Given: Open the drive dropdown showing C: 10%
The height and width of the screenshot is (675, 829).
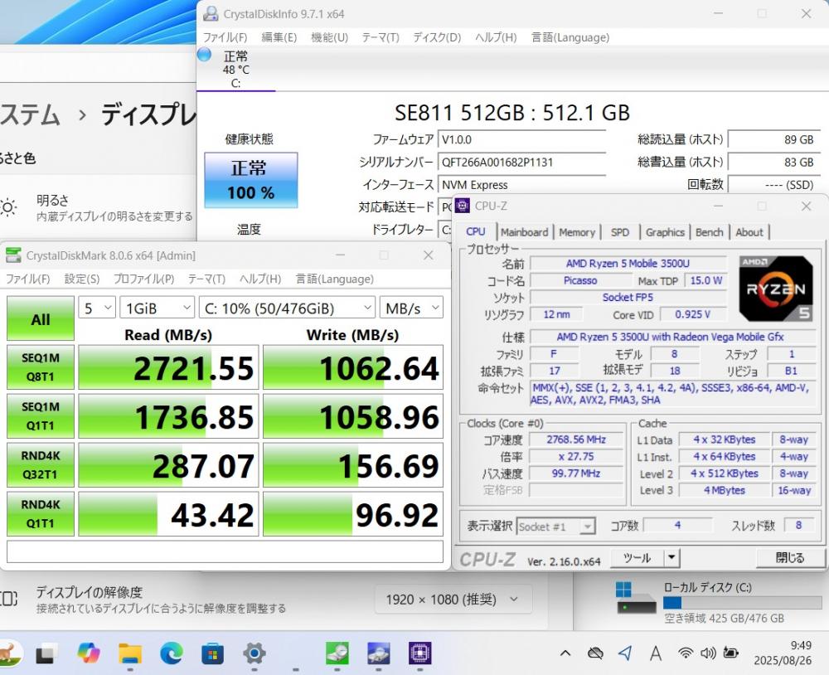Looking at the screenshot, I should (x=287, y=308).
